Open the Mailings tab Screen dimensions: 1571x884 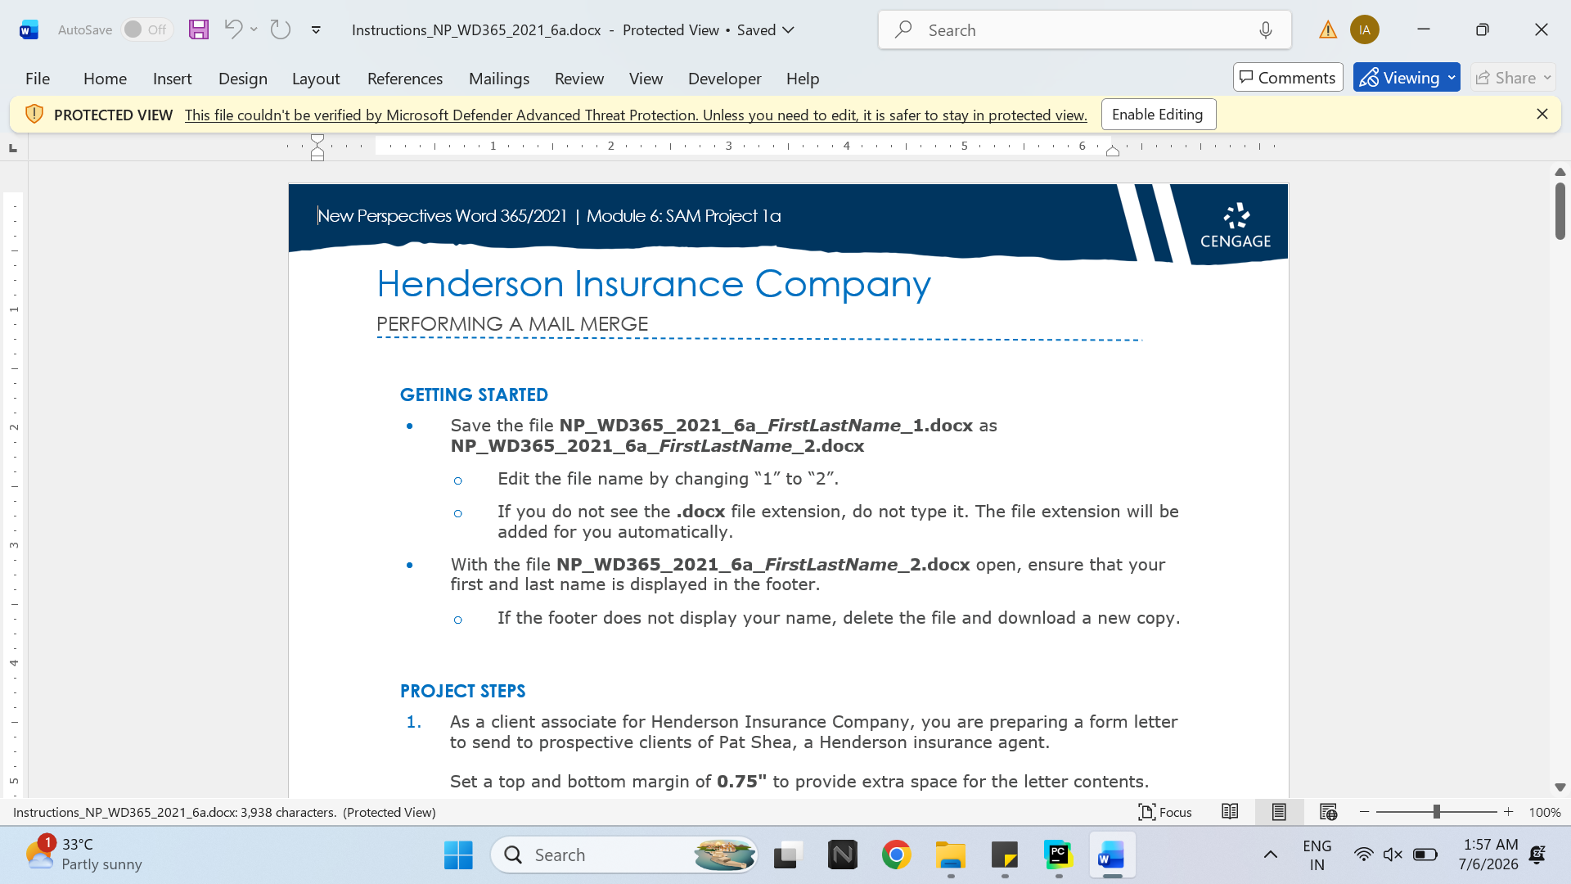click(x=499, y=78)
